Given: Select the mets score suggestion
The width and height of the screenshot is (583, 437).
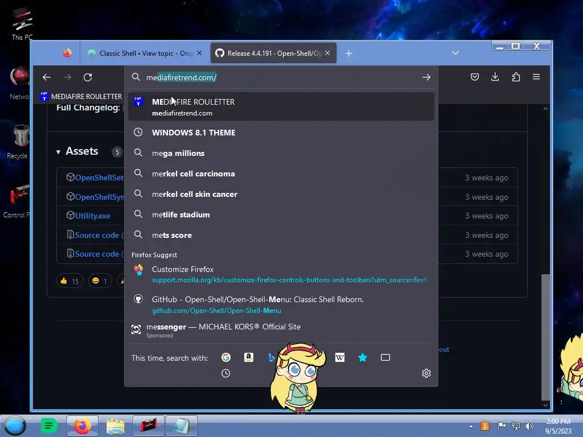Looking at the screenshot, I should (281, 235).
